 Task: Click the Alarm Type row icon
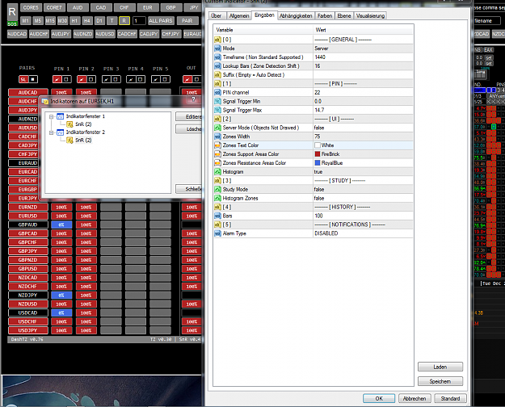tap(217, 233)
